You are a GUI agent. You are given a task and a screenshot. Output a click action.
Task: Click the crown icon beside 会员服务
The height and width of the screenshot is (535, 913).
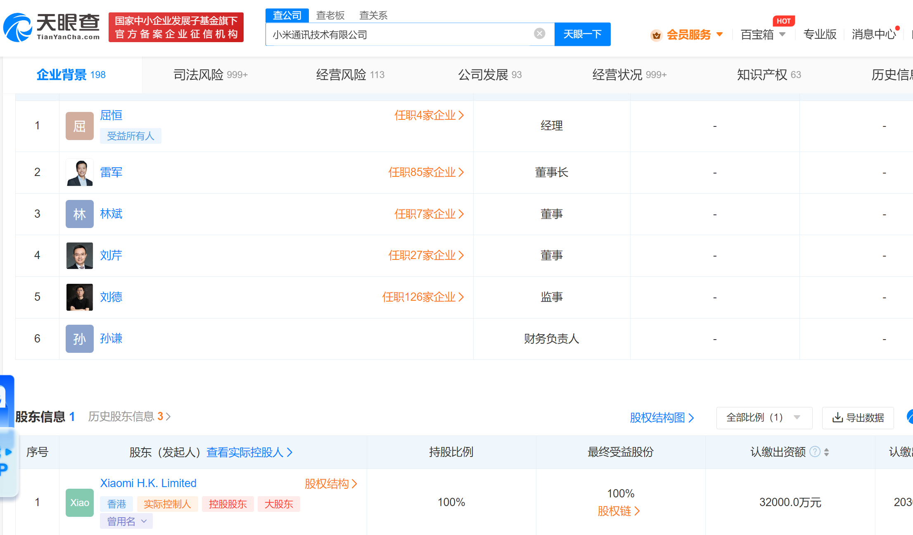(x=657, y=35)
